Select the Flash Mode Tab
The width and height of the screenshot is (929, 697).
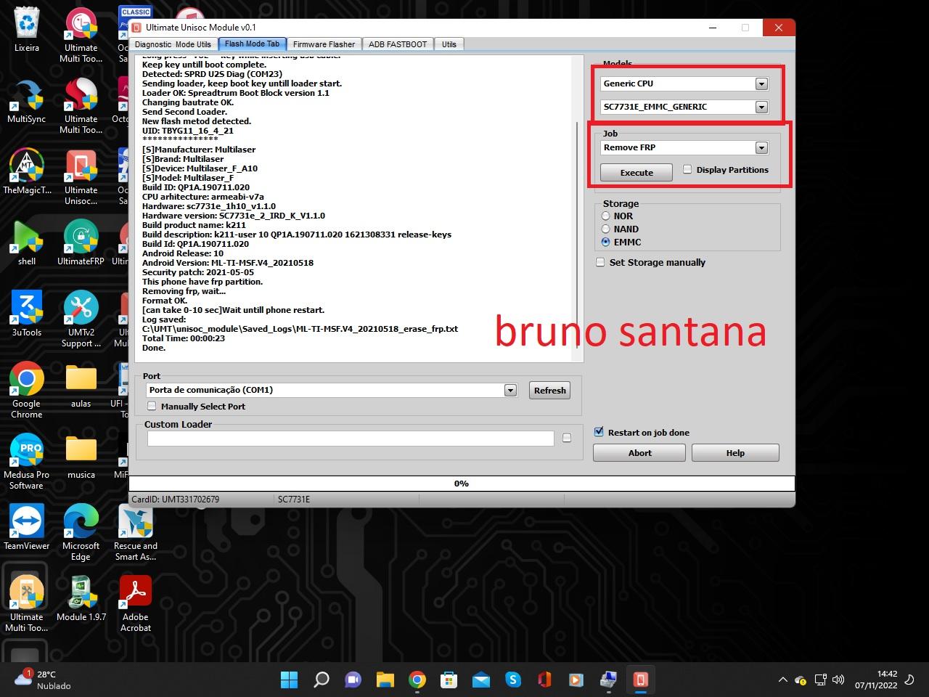click(x=252, y=44)
